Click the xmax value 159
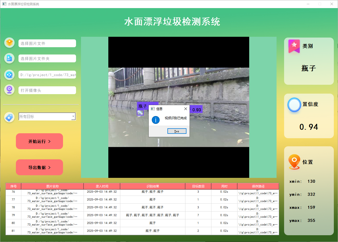This screenshot has height=242, width=338. coord(311,207)
